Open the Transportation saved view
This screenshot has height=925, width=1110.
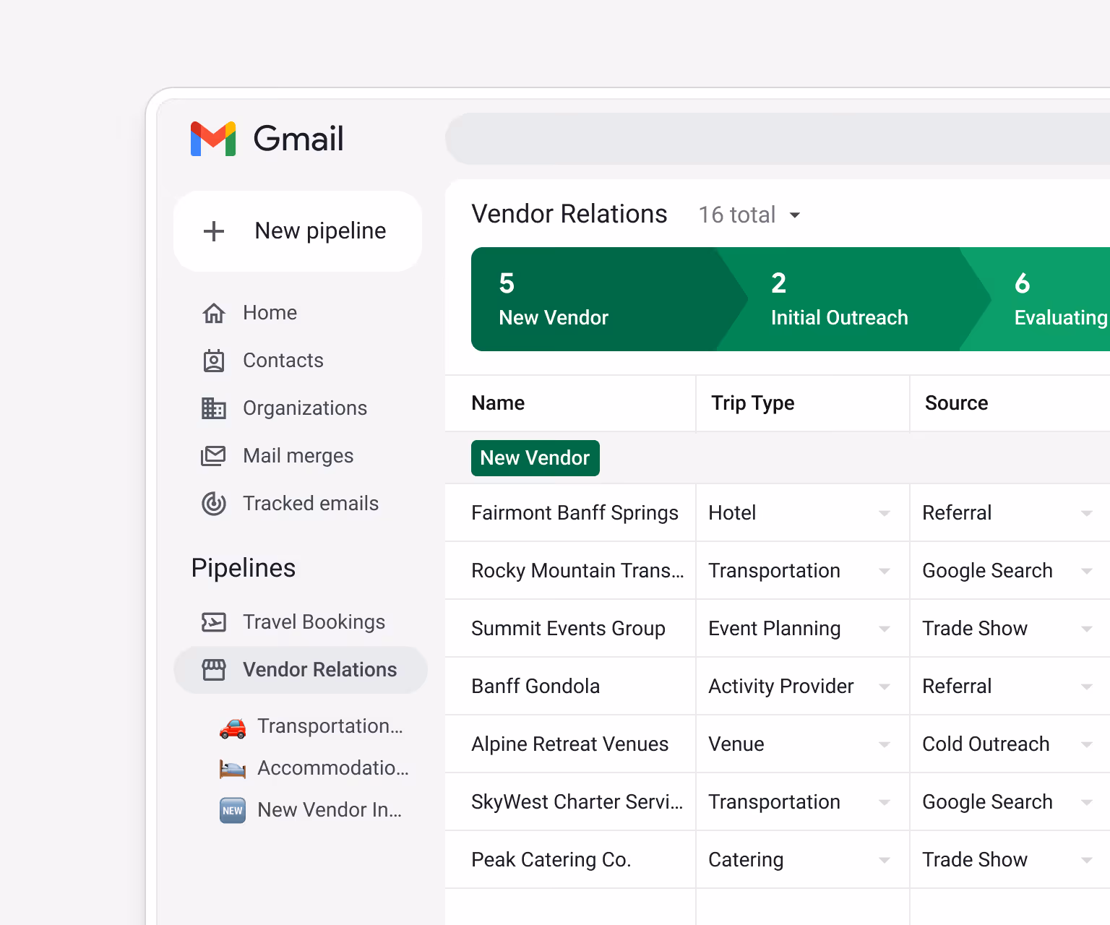[330, 726]
